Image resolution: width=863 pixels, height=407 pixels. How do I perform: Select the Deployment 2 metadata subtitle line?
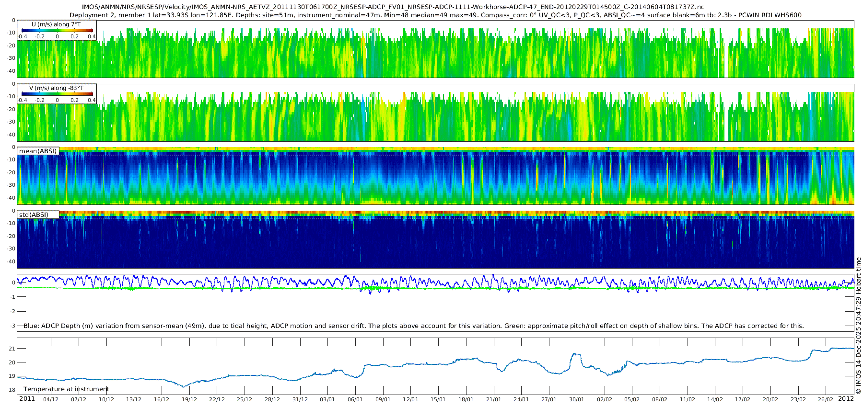click(435, 15)
